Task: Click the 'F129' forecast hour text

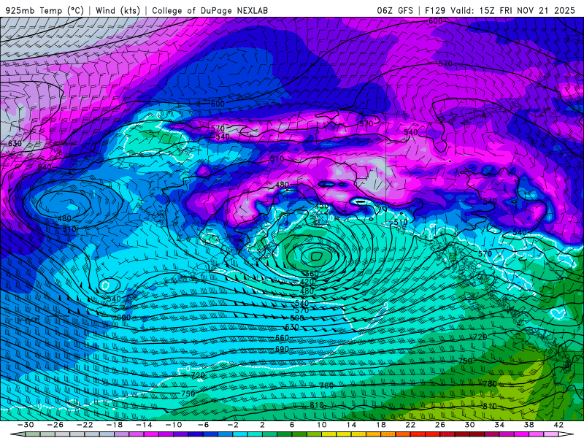Action: click(435, 11)
